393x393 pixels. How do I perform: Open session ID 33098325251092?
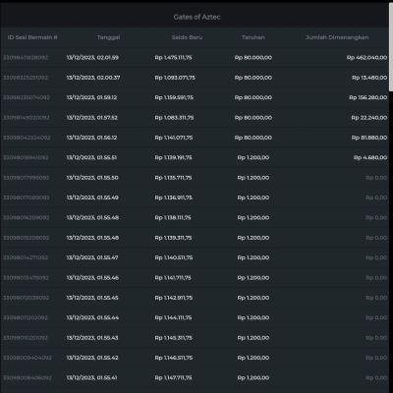(x=26, y=78)
